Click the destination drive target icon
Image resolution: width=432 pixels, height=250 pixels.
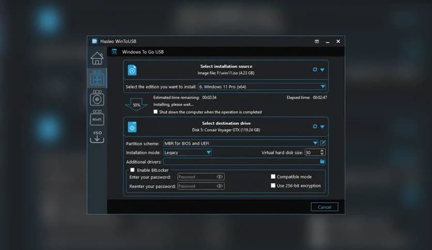pos(132,127)
